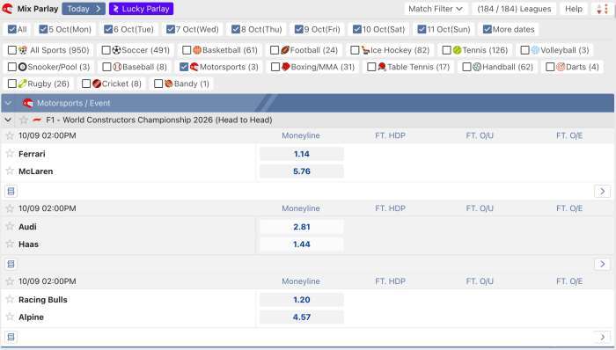Uncheck the 8 Oct(Thu) date filter
The height and width of the screenshot is (350, 616).
coord(236,29)
